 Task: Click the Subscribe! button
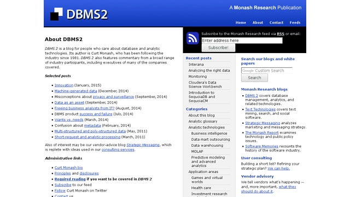click(x=218, y=48)
